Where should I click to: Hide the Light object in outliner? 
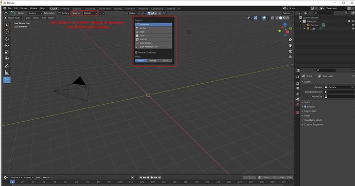pyautogui.click(x=353, y=29)
